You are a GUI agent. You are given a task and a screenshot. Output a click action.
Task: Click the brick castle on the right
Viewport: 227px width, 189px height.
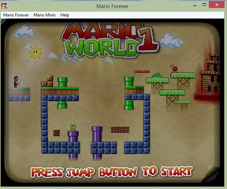(210, 73)
